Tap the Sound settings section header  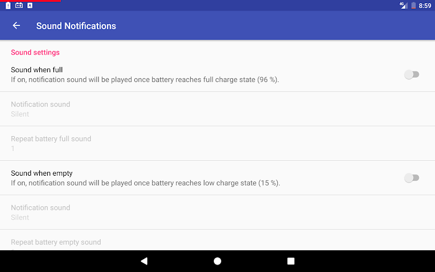coord(35,52)
